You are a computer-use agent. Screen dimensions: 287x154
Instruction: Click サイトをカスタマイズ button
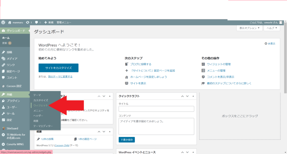coord(58,68)
